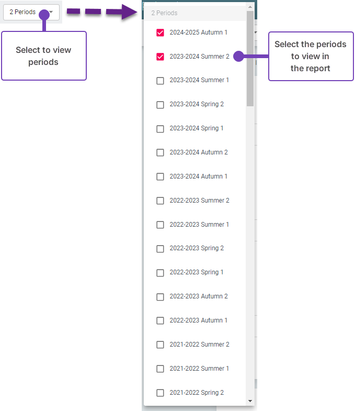Click the periods list scrollbar thumb
The width and height of the screenshot is (355, 411).
[250, 58]
